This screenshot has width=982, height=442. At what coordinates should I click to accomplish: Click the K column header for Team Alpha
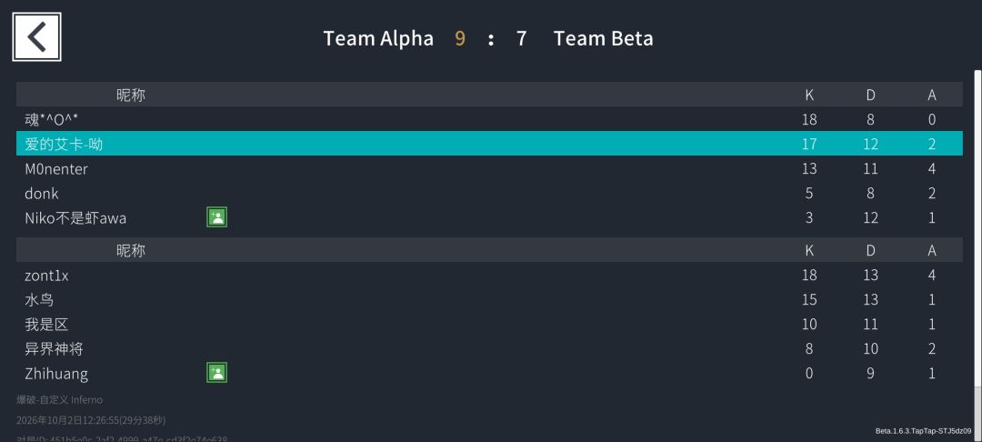[x=809, y=95]
